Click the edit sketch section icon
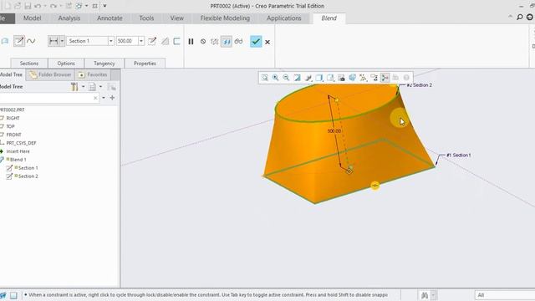The width and height of the screenshot is (535, 301). tap(152, 41)
